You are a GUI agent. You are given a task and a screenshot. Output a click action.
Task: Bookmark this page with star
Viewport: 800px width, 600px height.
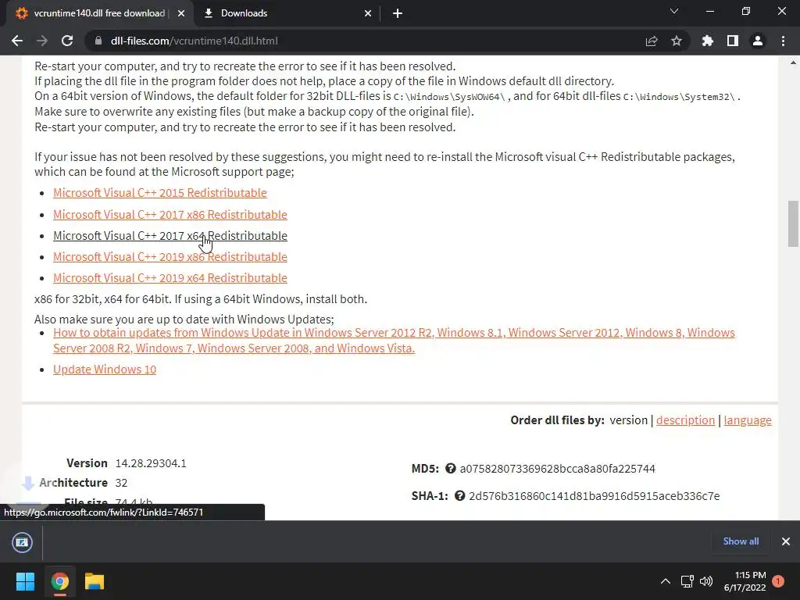(x=677, y=41)
